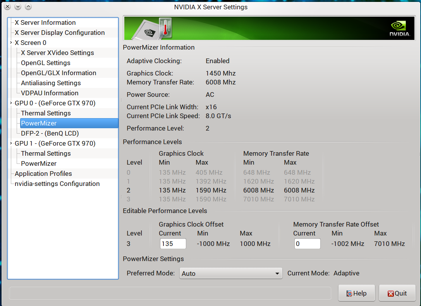Open PowerMizer under GPU 1
This screenshot has height=306, width=421.
[x=39, y=163]
